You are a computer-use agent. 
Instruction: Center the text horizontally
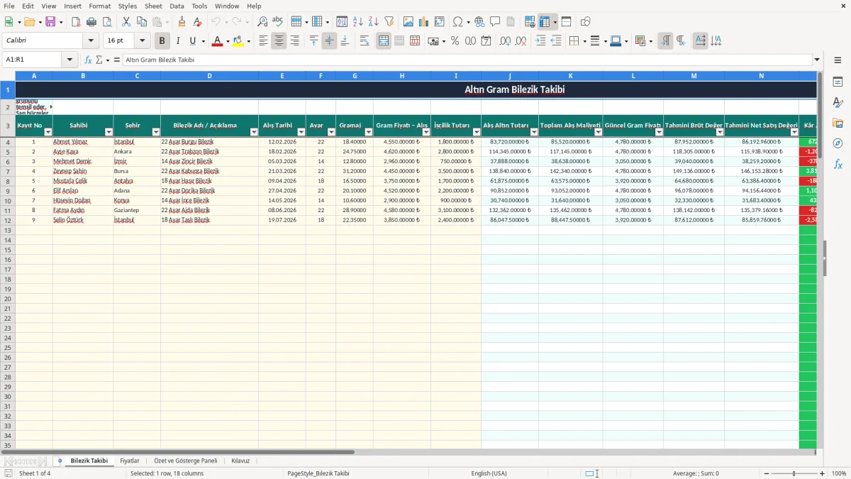click(x=279, y=41)
